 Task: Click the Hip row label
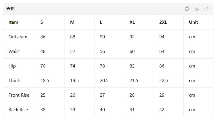click(12, 66)
